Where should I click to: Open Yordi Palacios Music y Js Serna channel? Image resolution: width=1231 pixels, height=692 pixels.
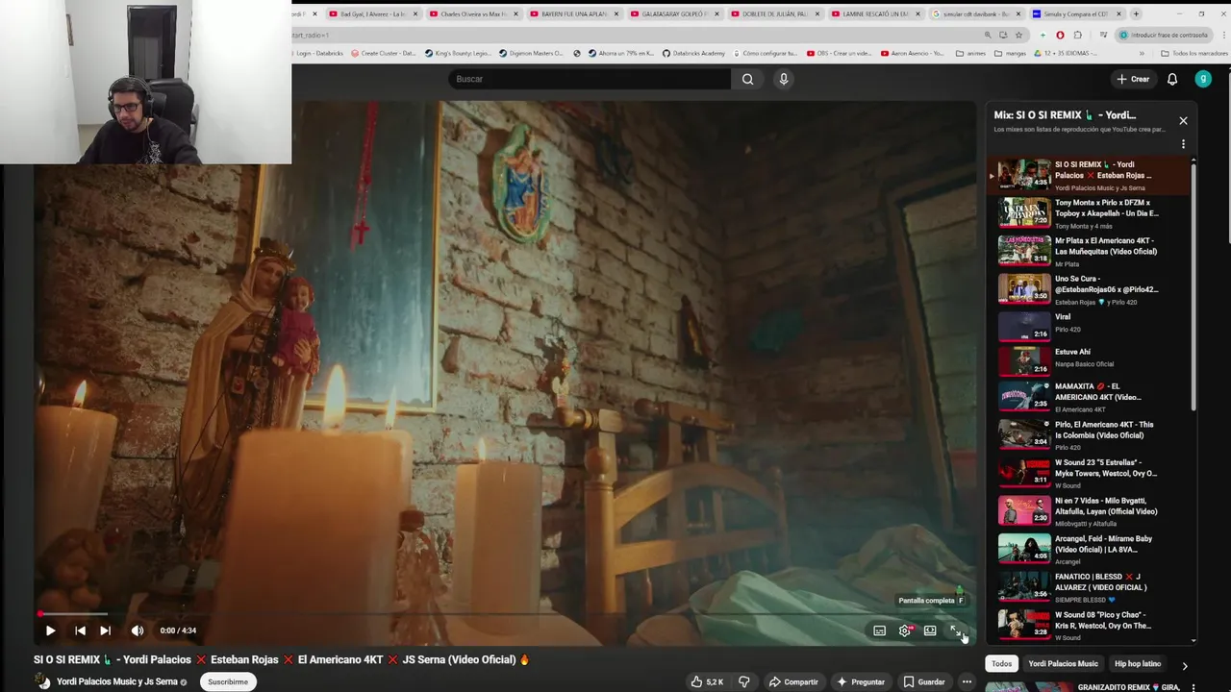117,681
